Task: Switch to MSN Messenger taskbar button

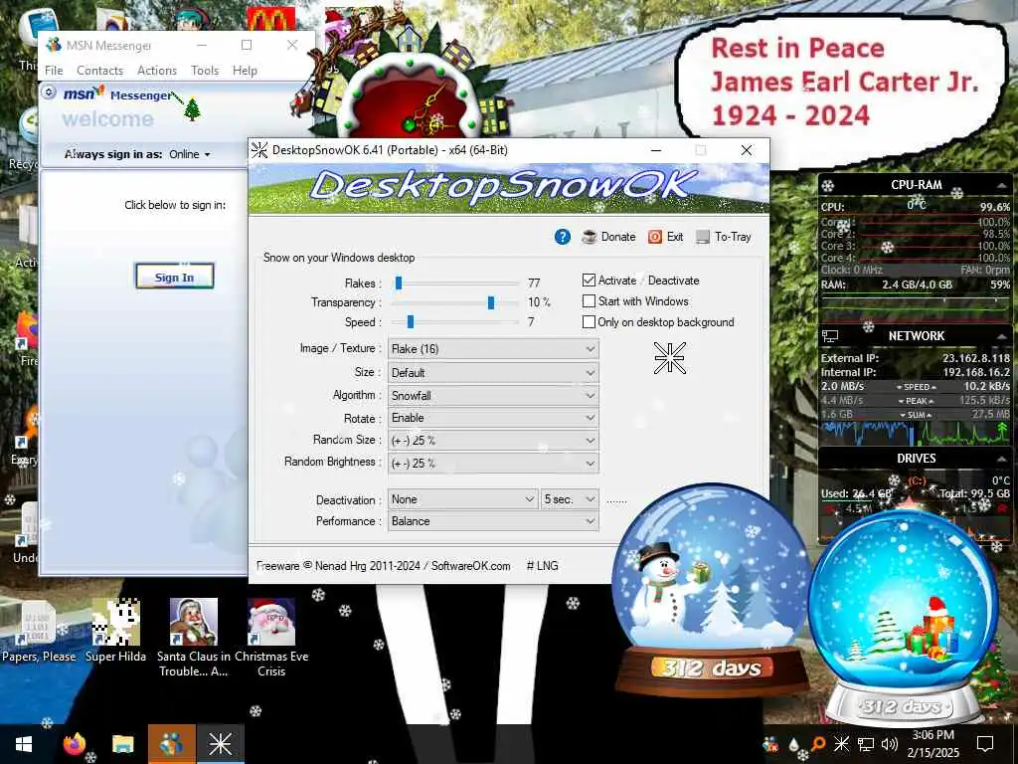Action: (171, 744)
